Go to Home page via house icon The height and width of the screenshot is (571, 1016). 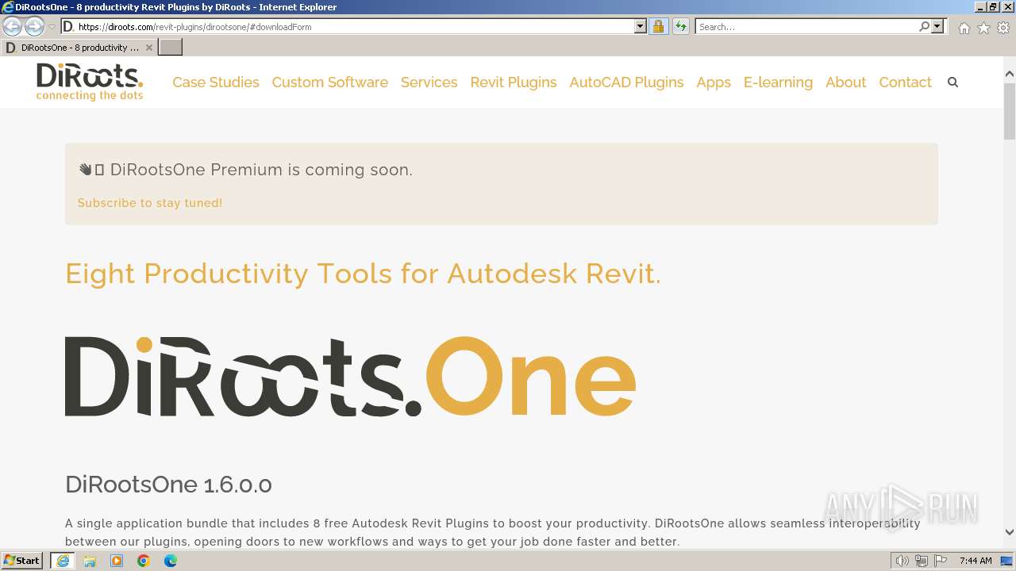[x=964, y=28]
